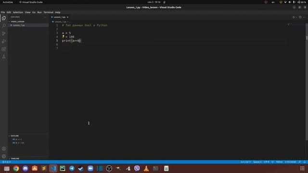
Task: Open the Run menu
Action: tap(39, 12)
